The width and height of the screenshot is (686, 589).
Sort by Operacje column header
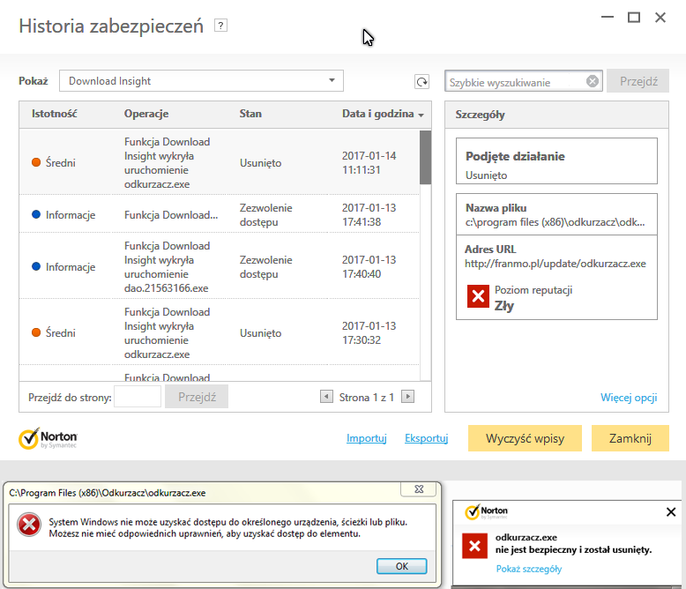pyautogui.click(x=146, y=114)
